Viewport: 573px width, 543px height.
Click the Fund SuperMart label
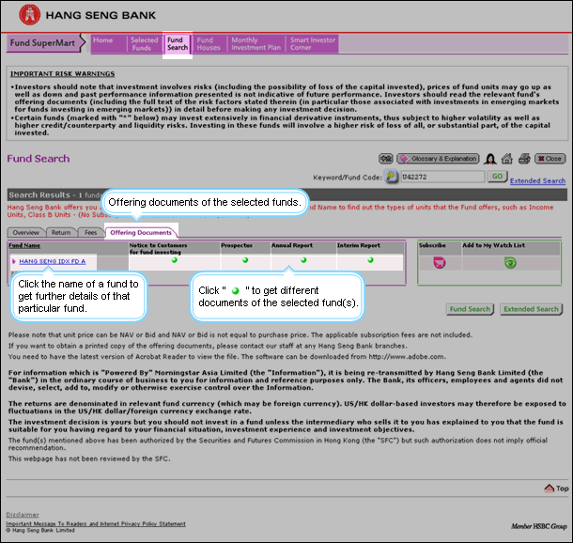42,43
